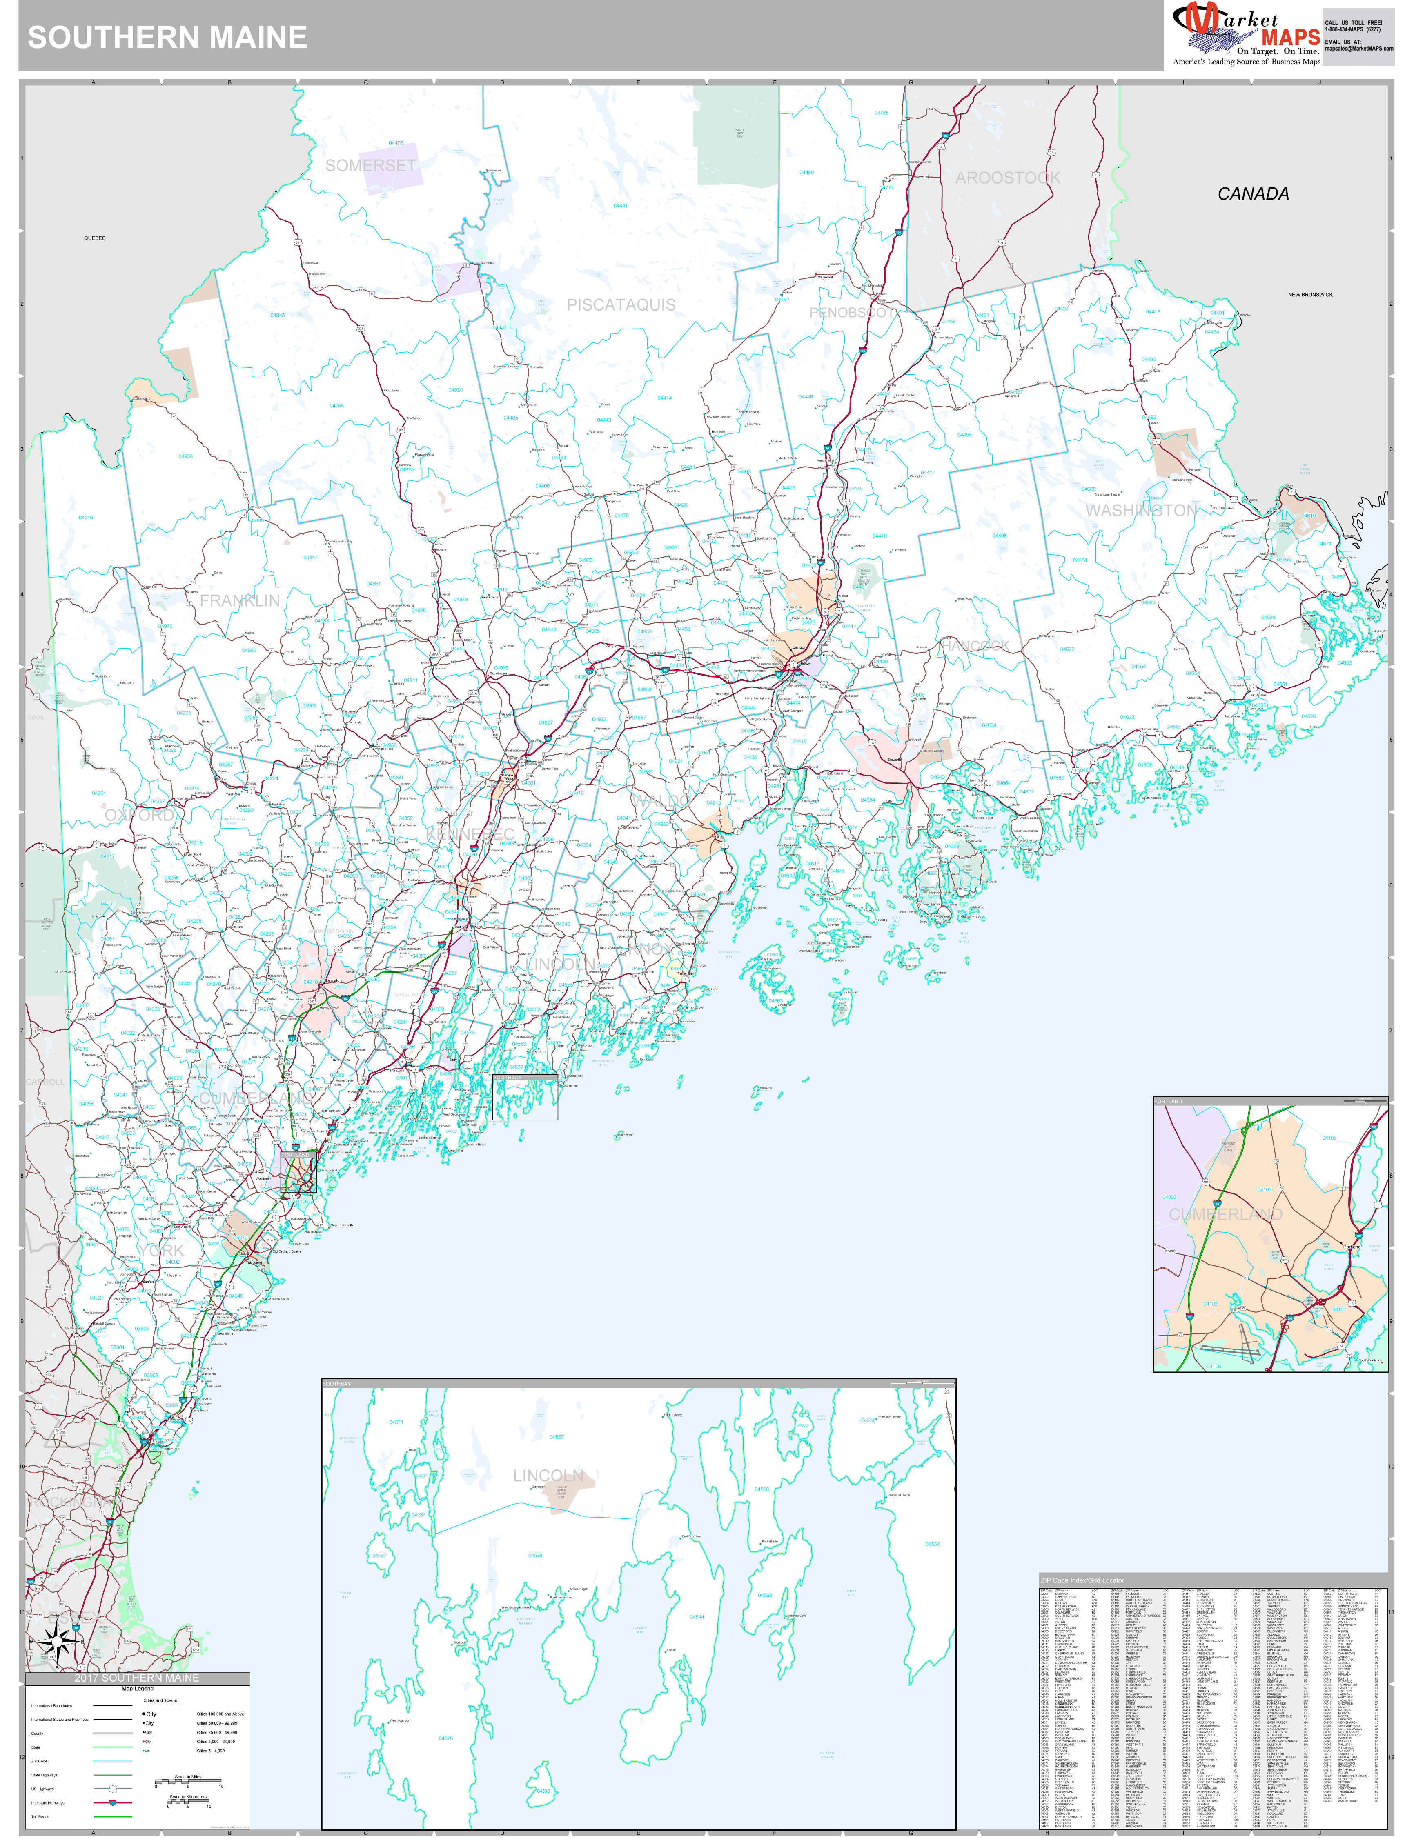This screenshot has width=1405, height=1838.
Task: Click the QUEBEC label
Action: coord(94,238)
